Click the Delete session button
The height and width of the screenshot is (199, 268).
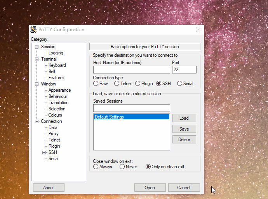tap(184, 140)
